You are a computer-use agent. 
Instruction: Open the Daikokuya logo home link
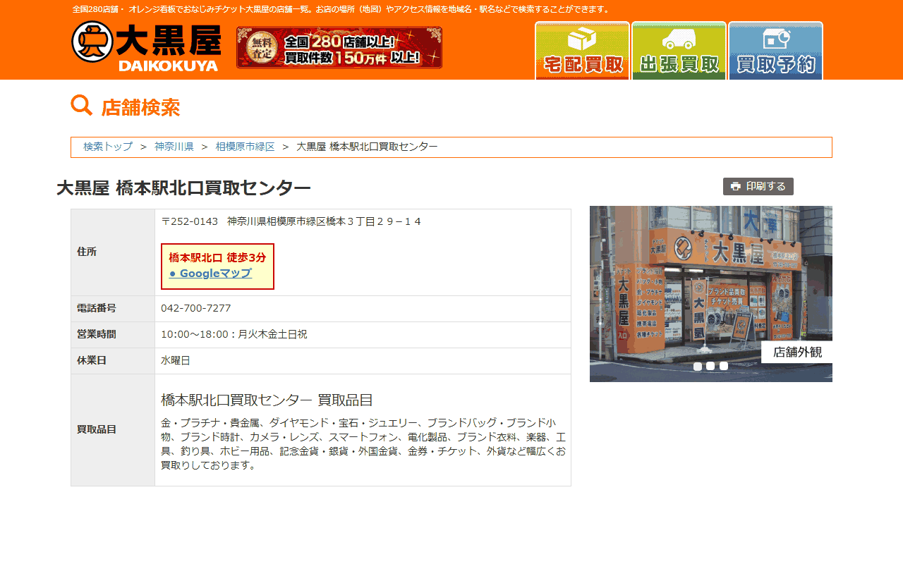point(146,47)
